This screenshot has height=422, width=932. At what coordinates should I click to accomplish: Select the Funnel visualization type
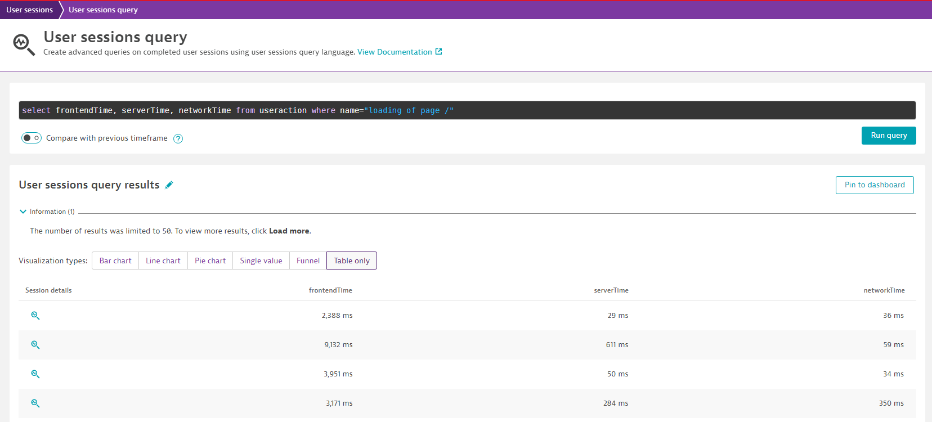click(x=308, y=261)
